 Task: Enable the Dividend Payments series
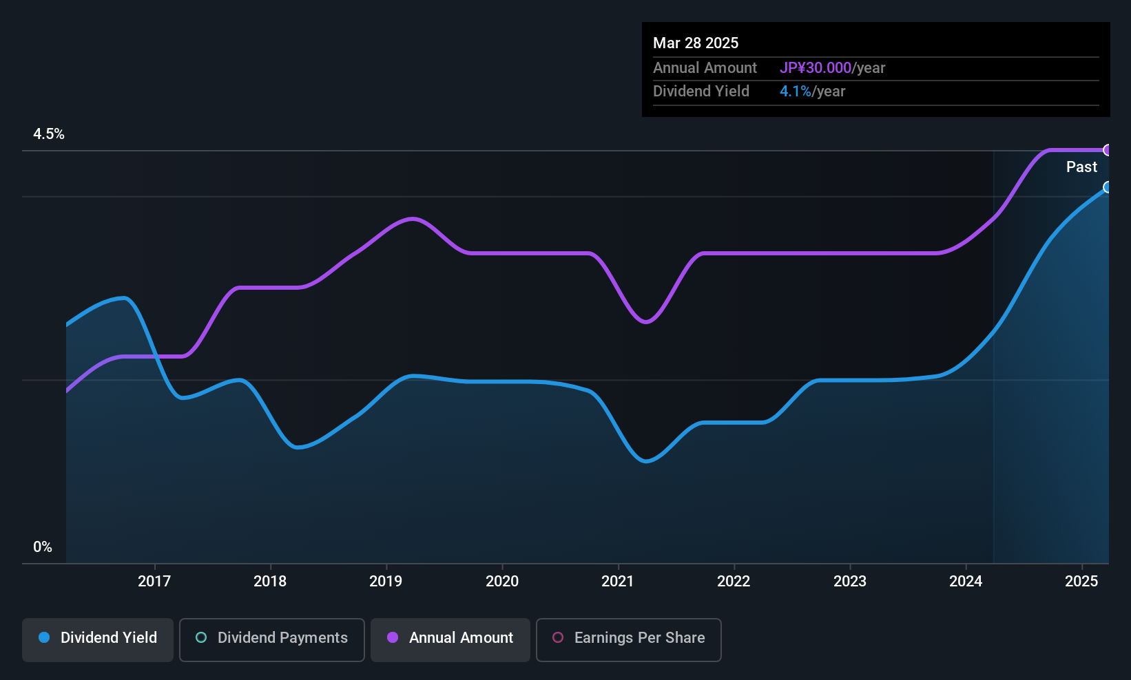(x=271, y=639)
